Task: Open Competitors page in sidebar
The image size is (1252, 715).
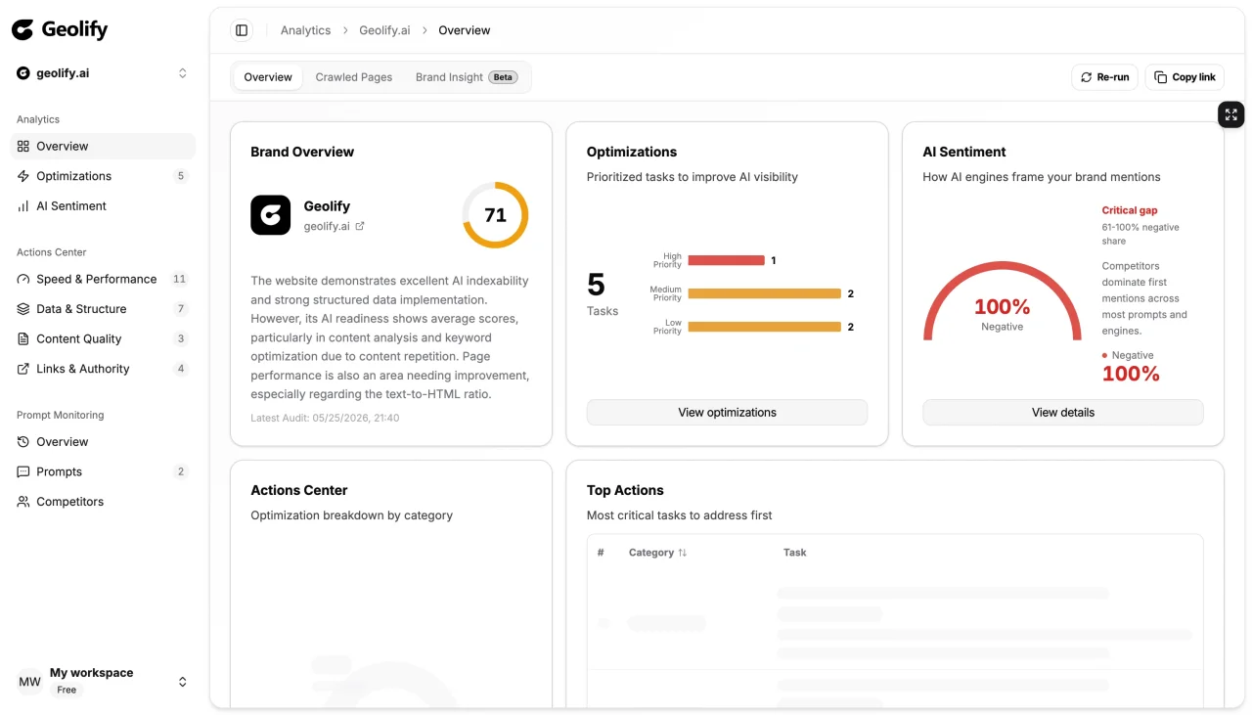Action: pyautogui.click(x=70, y=502)
